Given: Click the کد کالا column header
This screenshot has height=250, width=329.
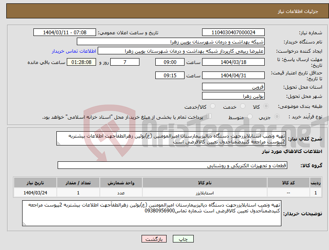Looking at the screenshot, I should 289,183.
